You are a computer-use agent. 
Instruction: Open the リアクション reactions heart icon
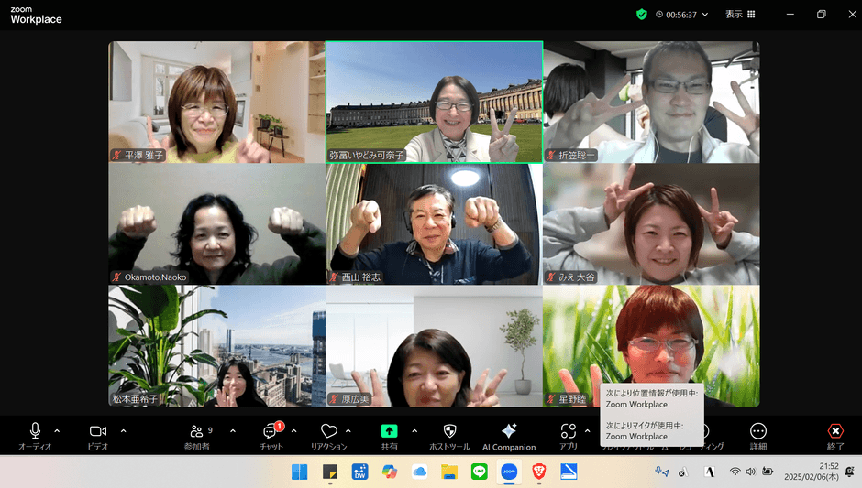(x=328, y=432)
